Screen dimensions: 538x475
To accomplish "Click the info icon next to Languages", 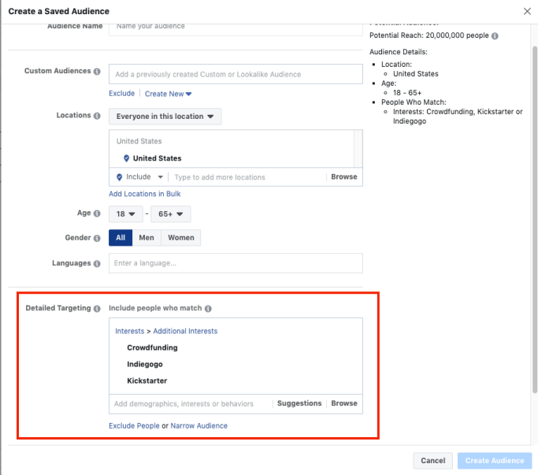I will pos(97,263).
